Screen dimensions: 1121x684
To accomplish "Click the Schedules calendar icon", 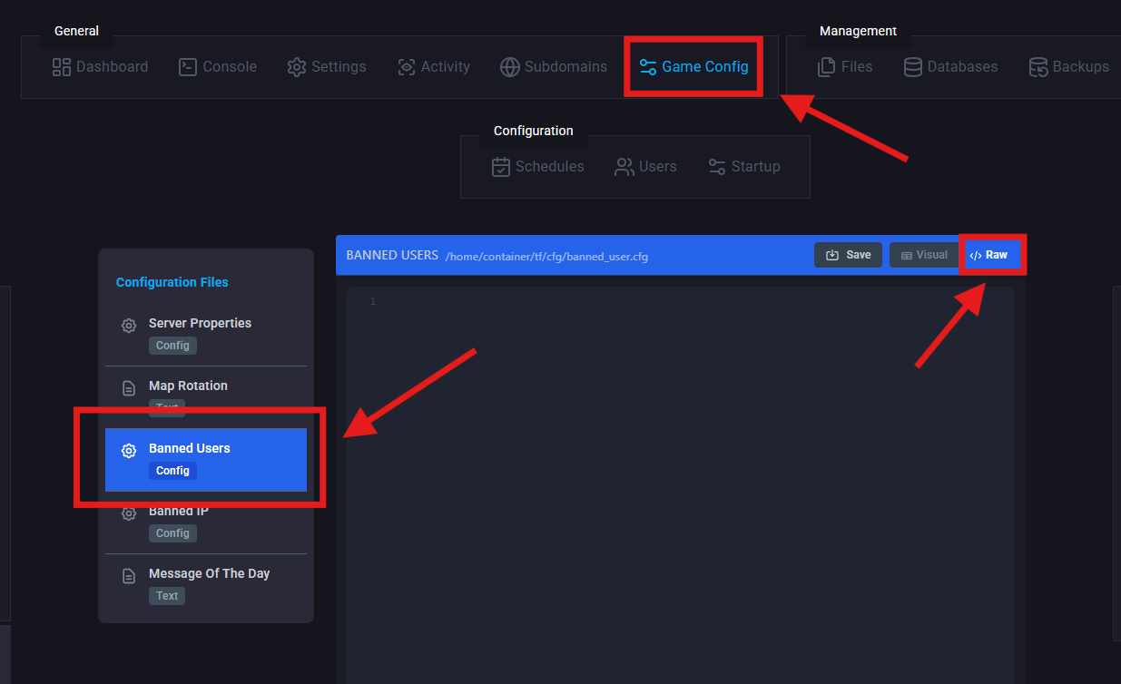I will (x=501, y=166).
